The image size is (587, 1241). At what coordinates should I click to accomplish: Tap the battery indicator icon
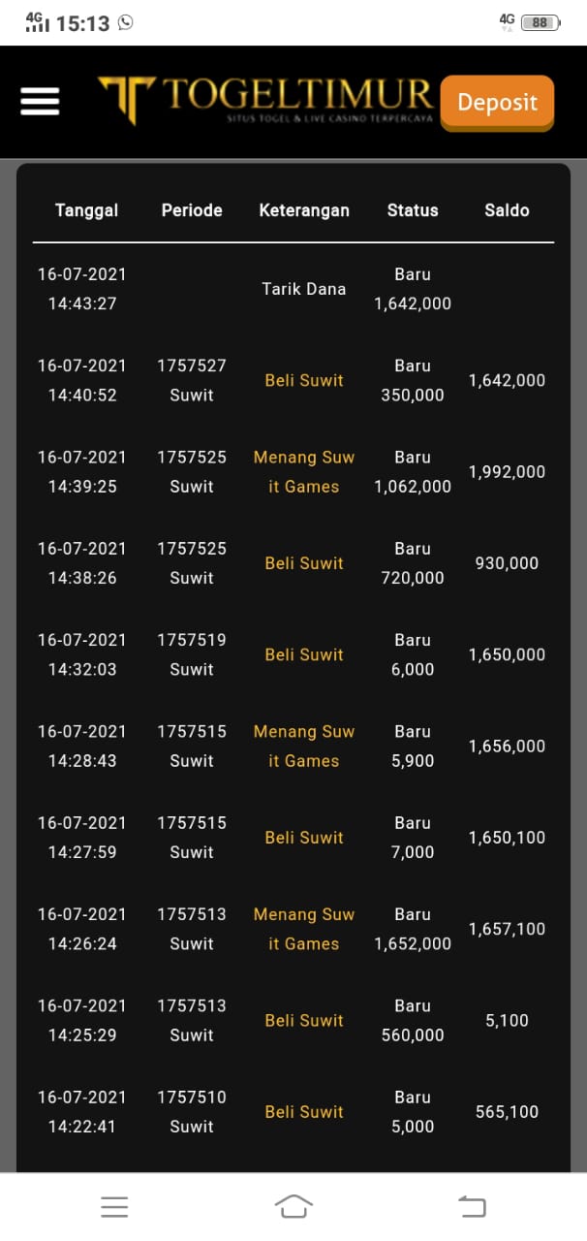(x=540, y=22)
